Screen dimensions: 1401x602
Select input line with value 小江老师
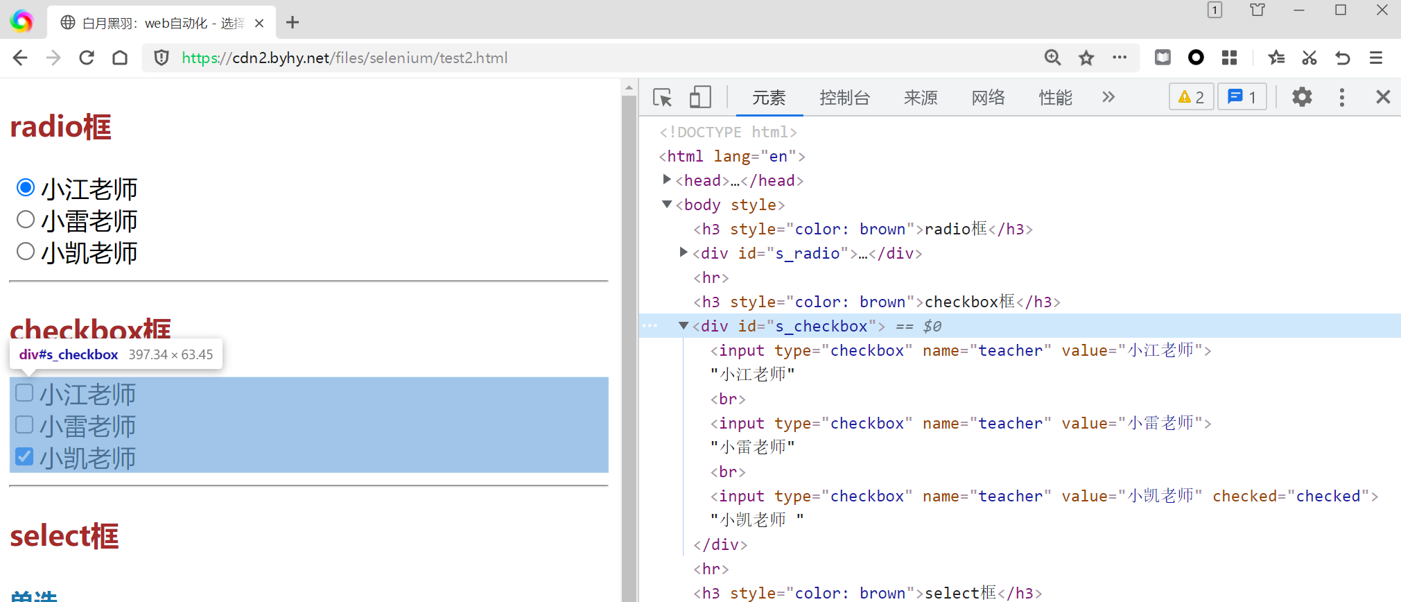[961, 350]
